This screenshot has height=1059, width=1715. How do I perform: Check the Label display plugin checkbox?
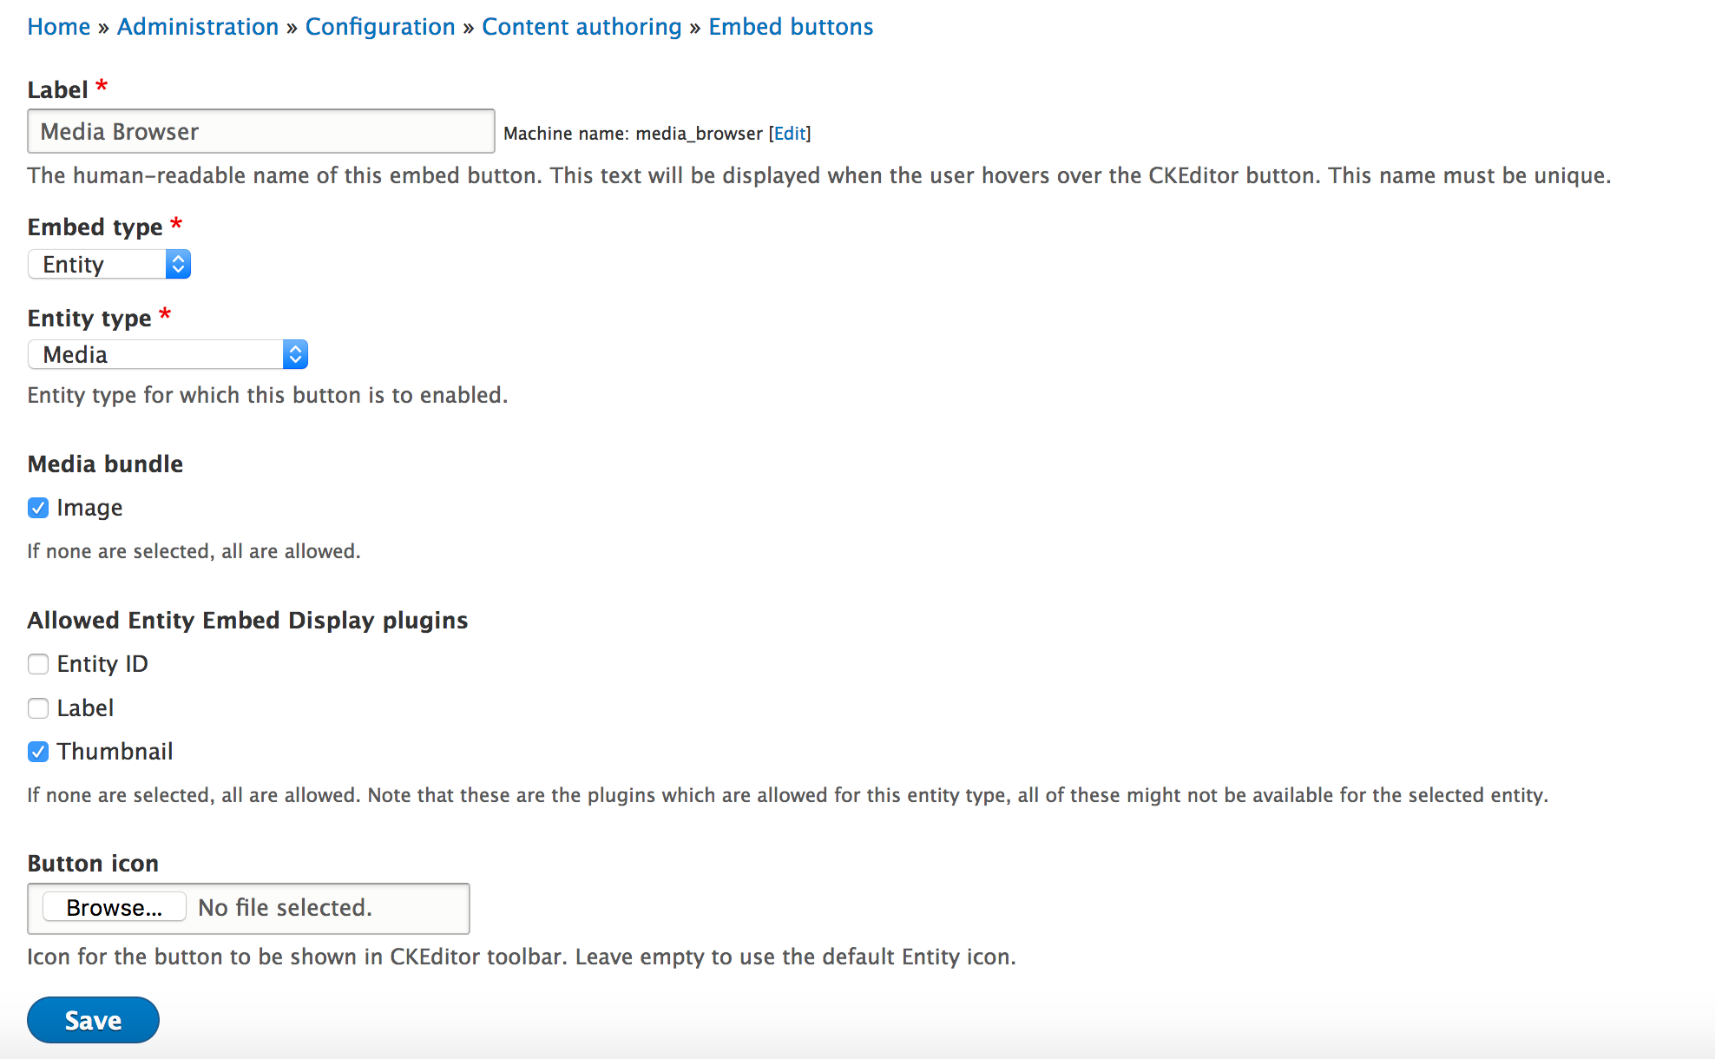38,708
